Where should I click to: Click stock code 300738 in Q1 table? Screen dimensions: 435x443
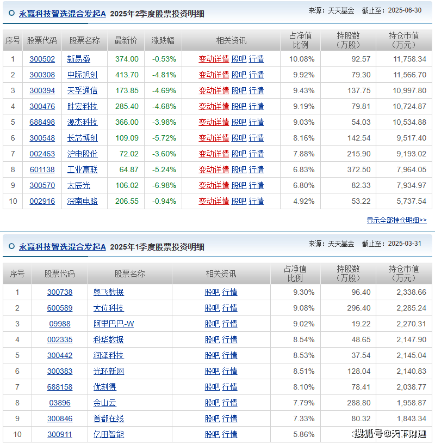59,292
